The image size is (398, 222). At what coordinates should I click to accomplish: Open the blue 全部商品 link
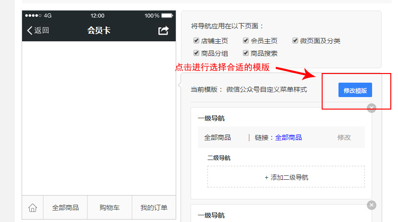(x=289, y=137)
